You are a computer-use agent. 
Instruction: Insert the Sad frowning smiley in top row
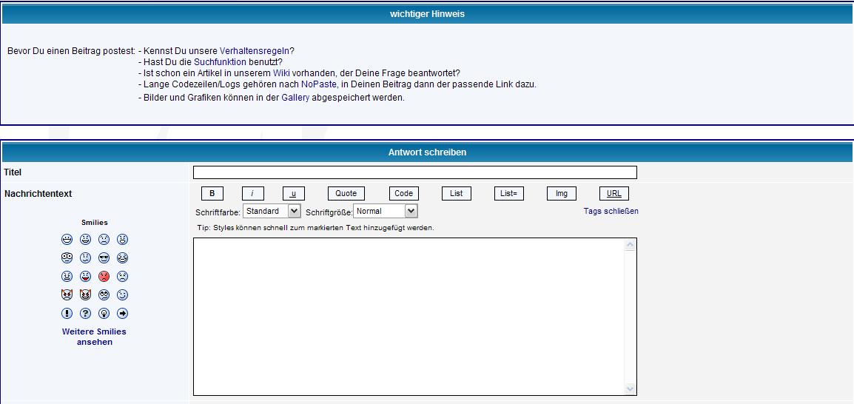coord(104,239)
